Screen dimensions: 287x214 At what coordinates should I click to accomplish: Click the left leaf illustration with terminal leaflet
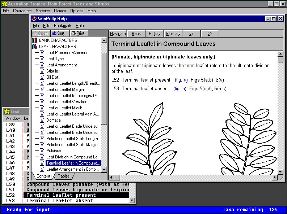point(150,138)
